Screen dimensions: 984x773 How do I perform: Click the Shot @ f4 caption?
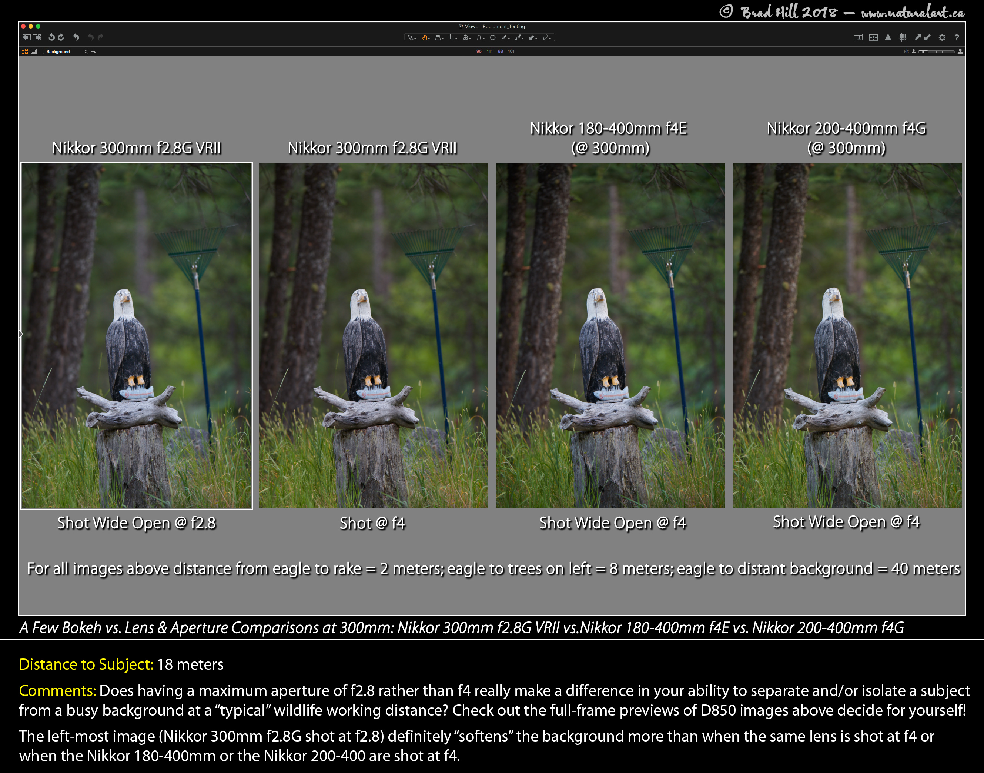[372, 524]
